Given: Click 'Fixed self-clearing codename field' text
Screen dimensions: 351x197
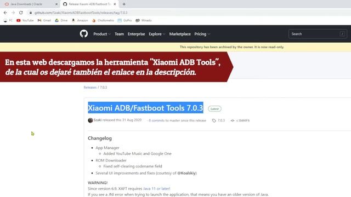Looking at the screenshot, I should click(x=133, y=166).
